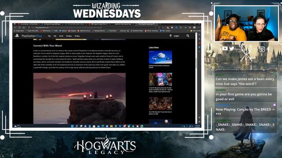Select the PS4 menu item
The width and height of the screenshot is (282, 158).
[x=55, y=36]
